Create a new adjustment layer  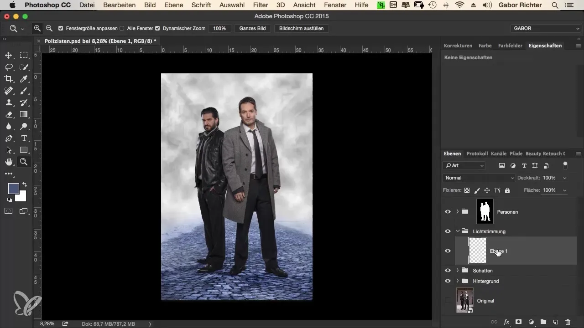(531, 322)
